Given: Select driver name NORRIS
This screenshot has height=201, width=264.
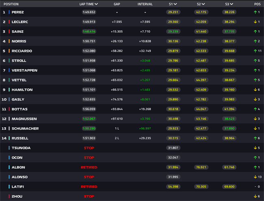Looking at the screenshot, I should (x=19, y=41).
